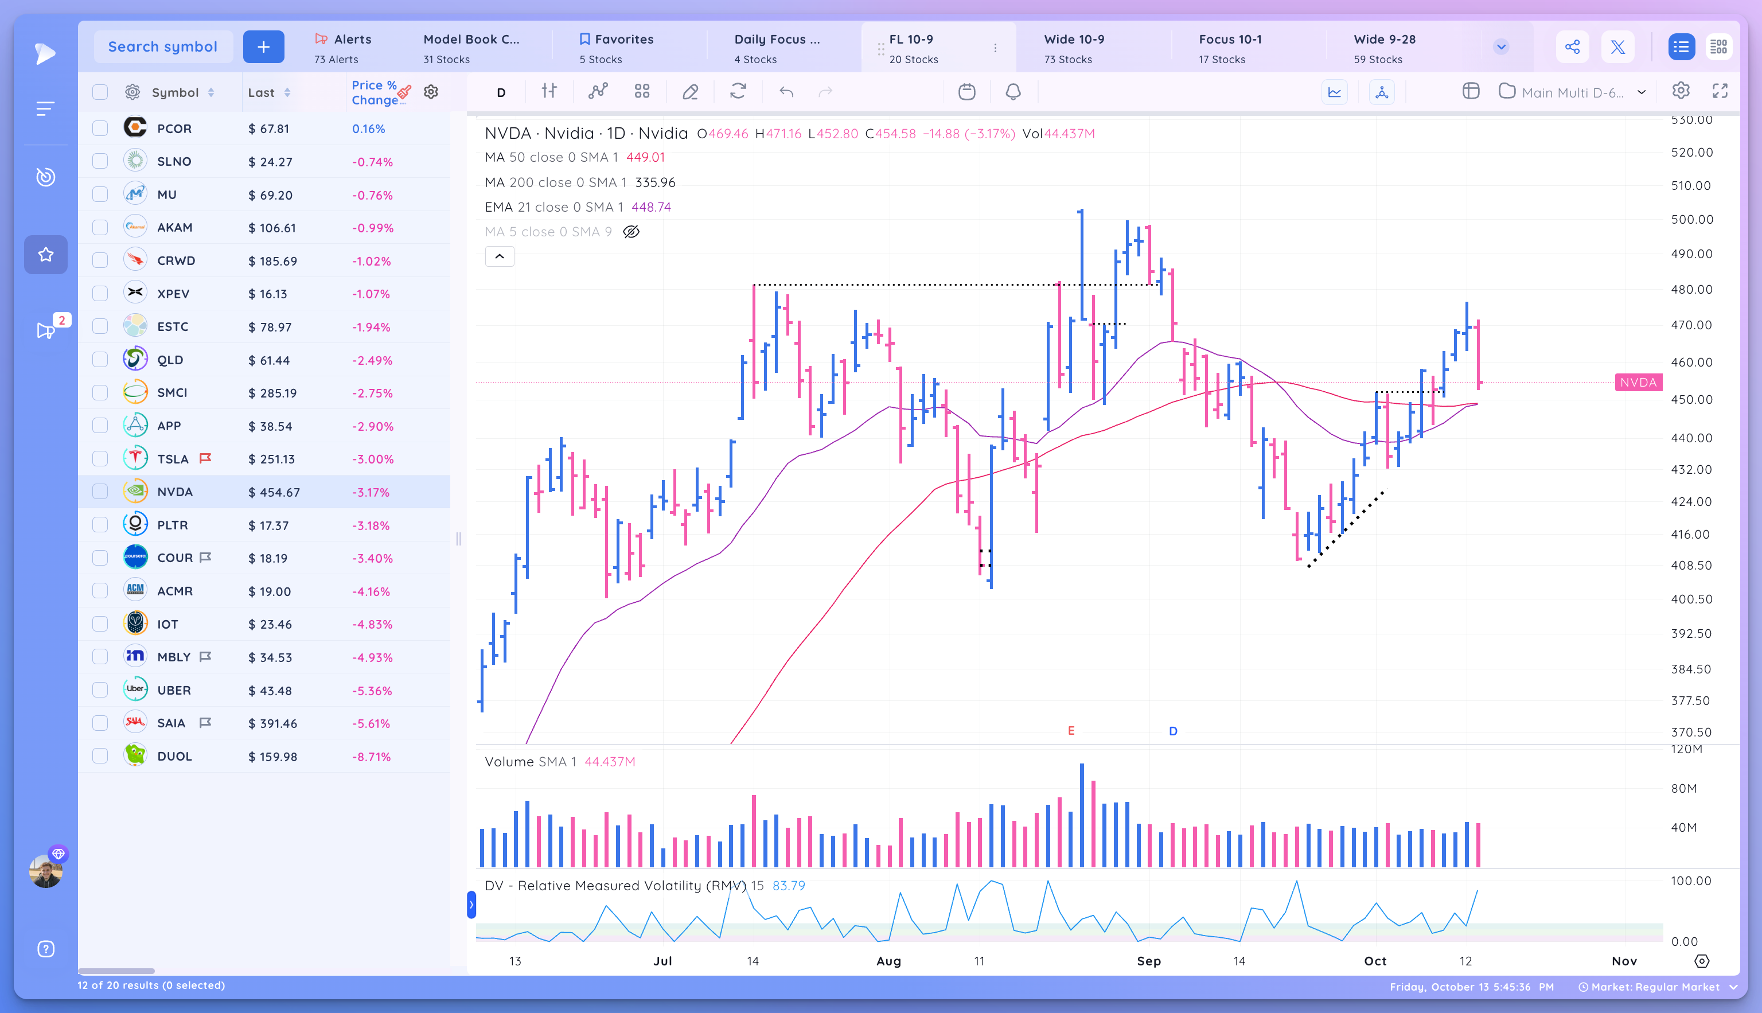Check the SLNO row checkbox

[x=100, y=161]
